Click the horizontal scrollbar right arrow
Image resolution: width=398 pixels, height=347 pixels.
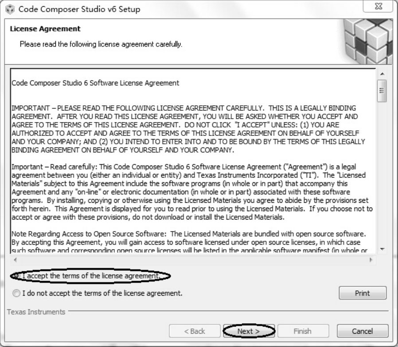coord(371,260)
